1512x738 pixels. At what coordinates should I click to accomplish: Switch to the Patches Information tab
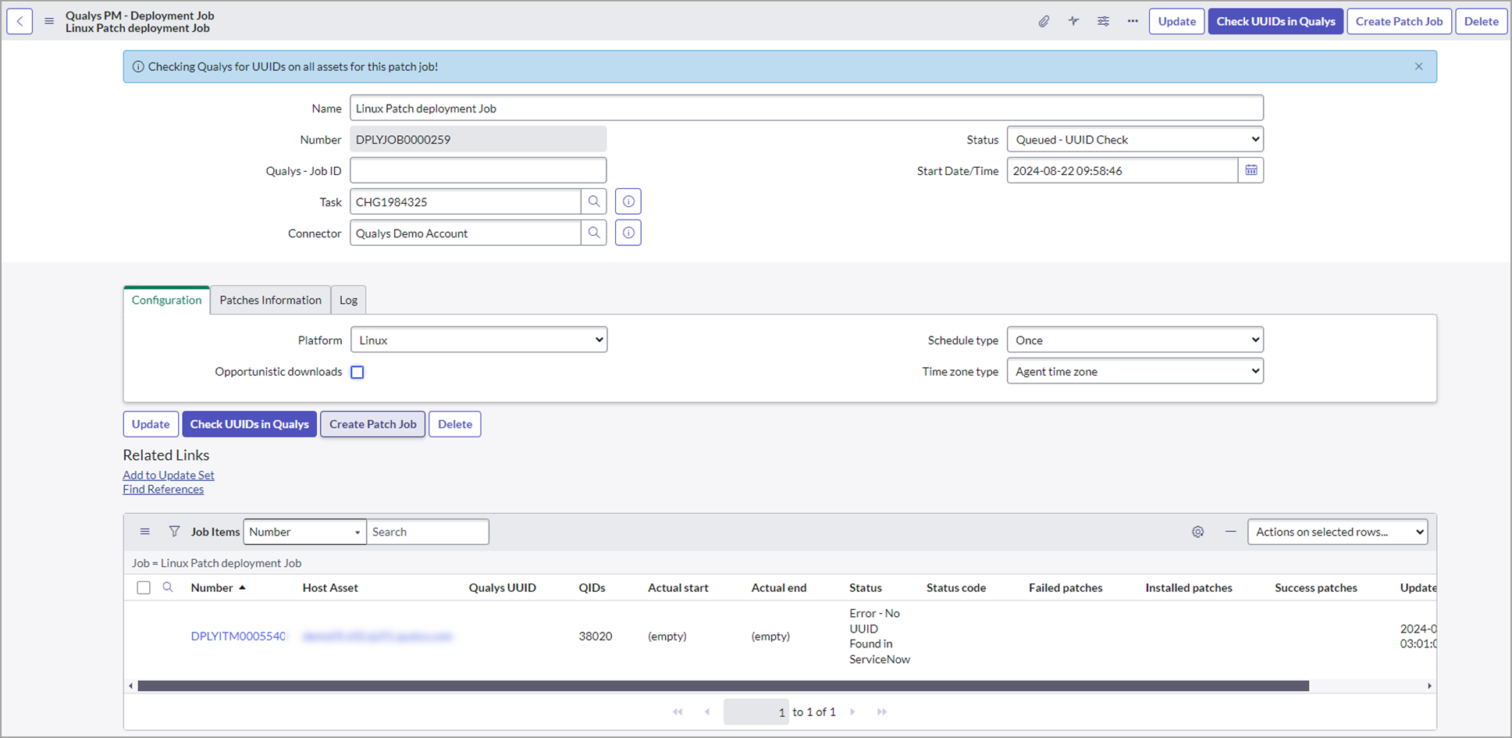(269, 300)
